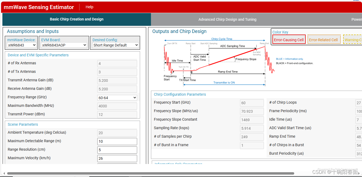Viewport: 362px width, 177px height.
Task: Open the EVM Board dropdown xWR6843AOP
Action: (x=64, y=45)
